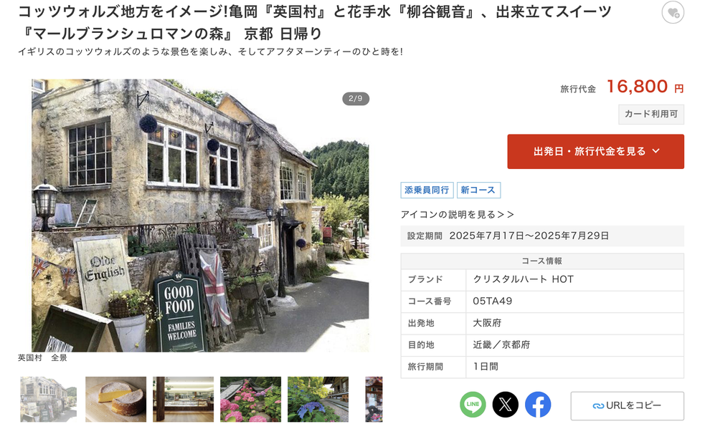Click the chain-link icon in URL copy button
Viewport: 710px width, 429px height.
point(598,406)
